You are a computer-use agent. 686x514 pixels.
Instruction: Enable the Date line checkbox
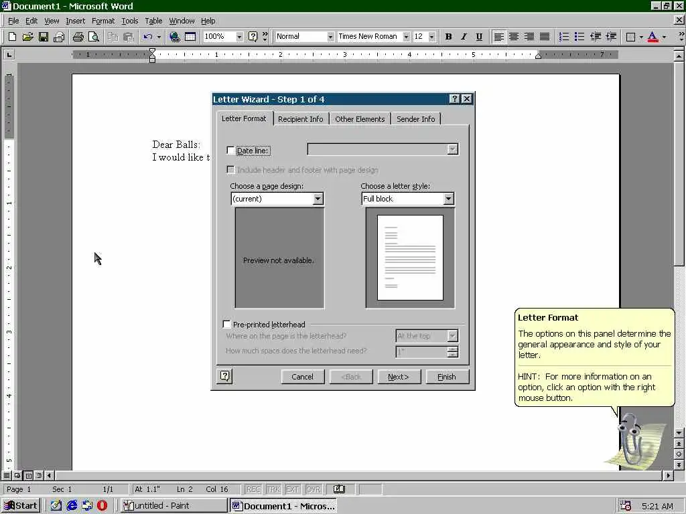click(x=230, y=151)
